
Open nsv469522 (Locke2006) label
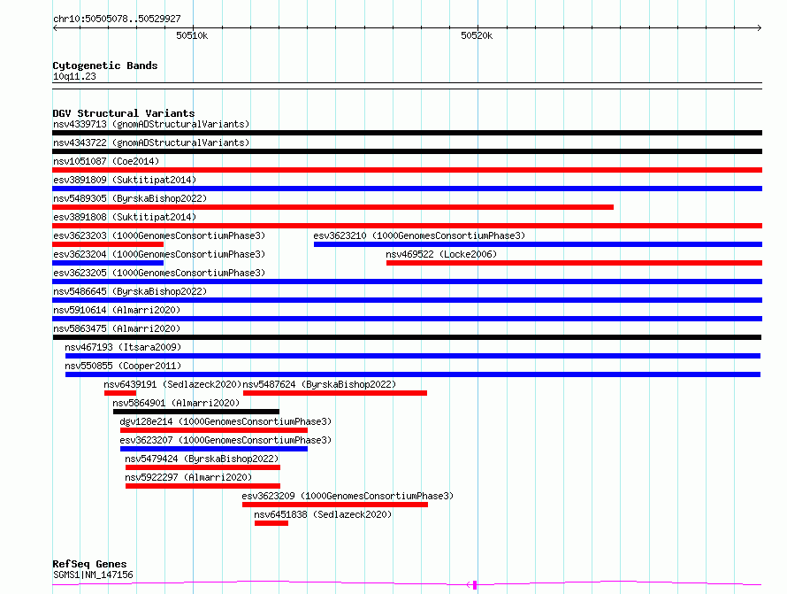pos(441,254)
